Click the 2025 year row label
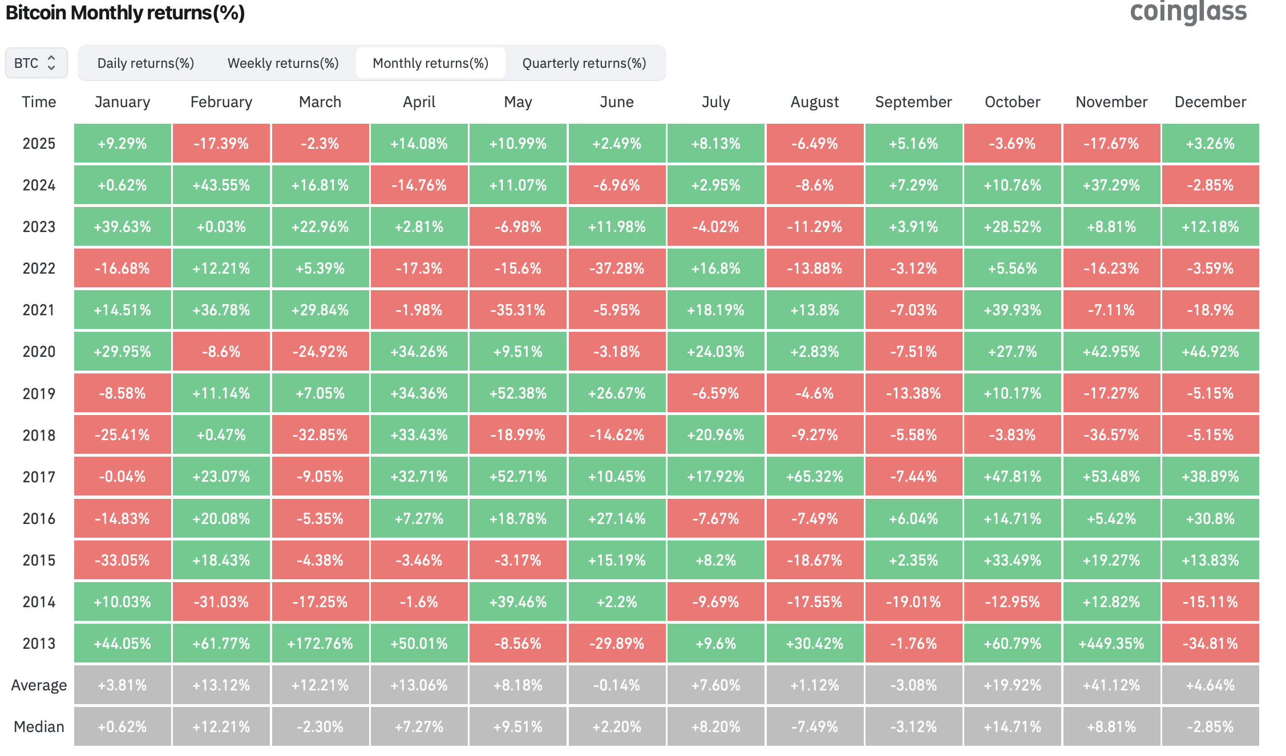1286x756 pixels. (39, 144)
